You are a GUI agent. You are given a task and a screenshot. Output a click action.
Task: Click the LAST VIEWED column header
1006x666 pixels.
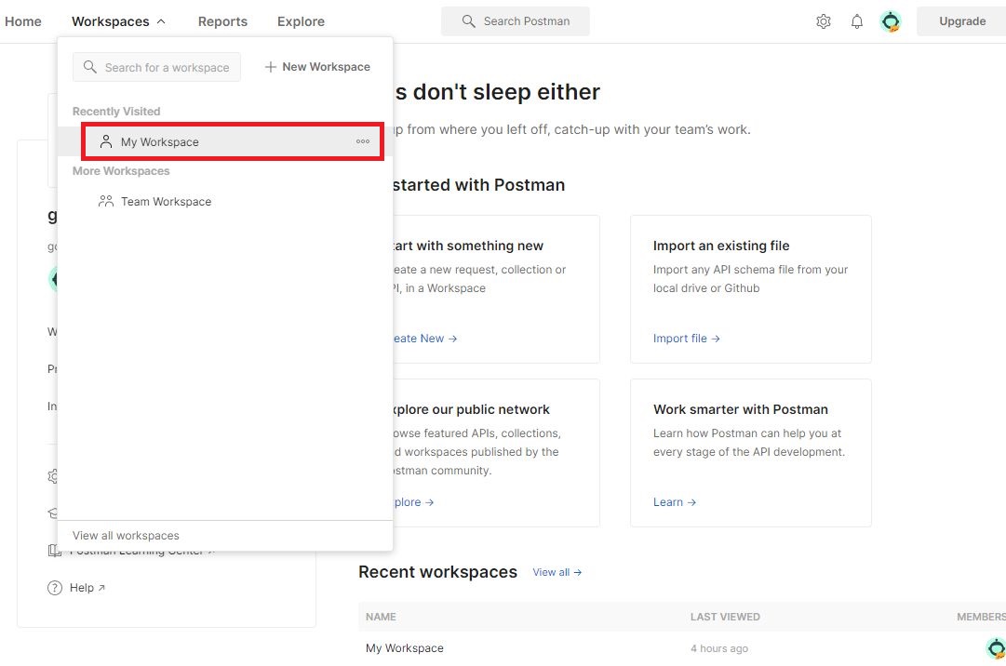(x=725, y=617)
